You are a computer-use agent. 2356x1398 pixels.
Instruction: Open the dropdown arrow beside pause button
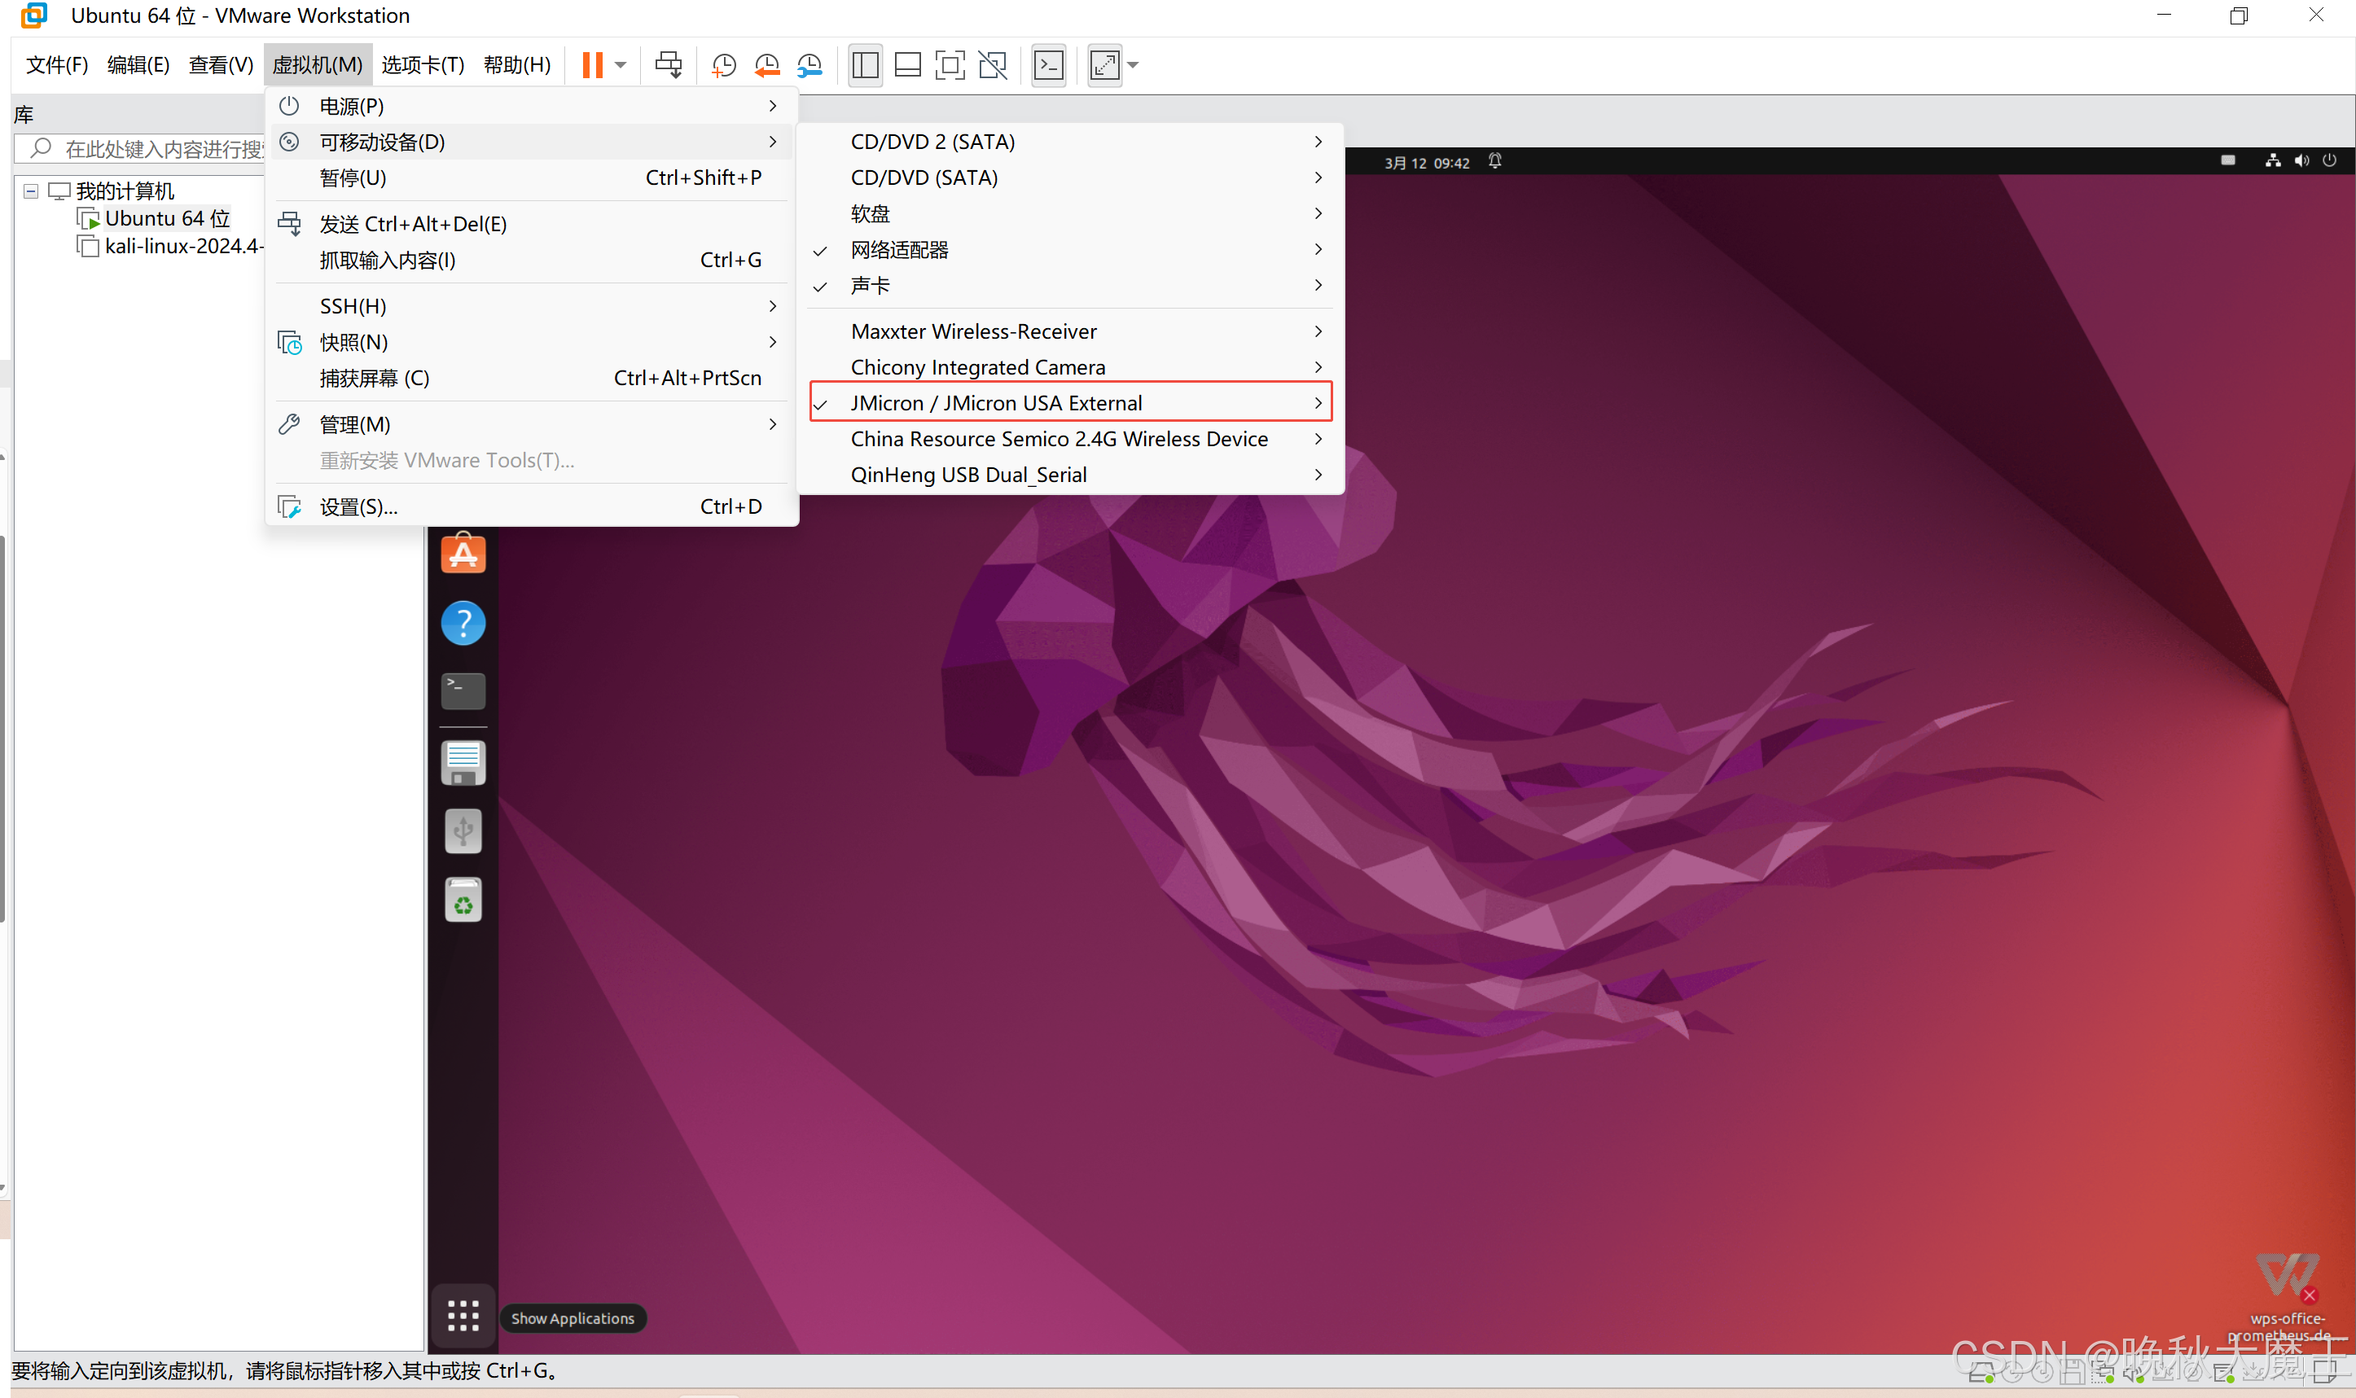(621, 65)
